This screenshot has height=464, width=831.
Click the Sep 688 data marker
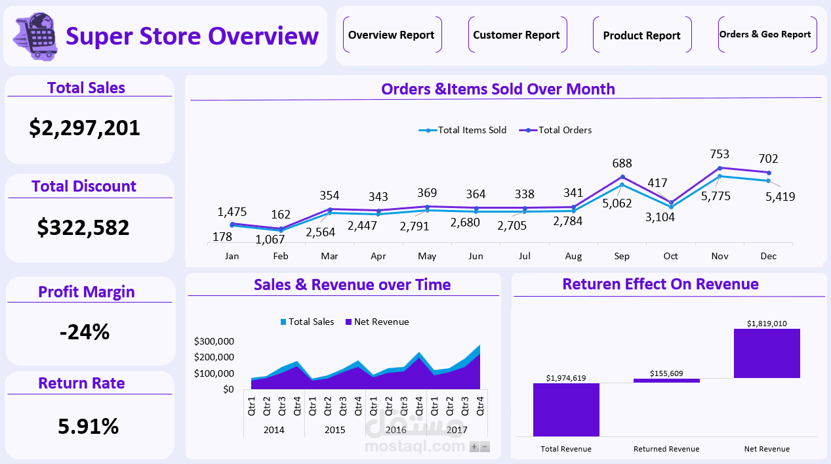[x=622, y=177]
